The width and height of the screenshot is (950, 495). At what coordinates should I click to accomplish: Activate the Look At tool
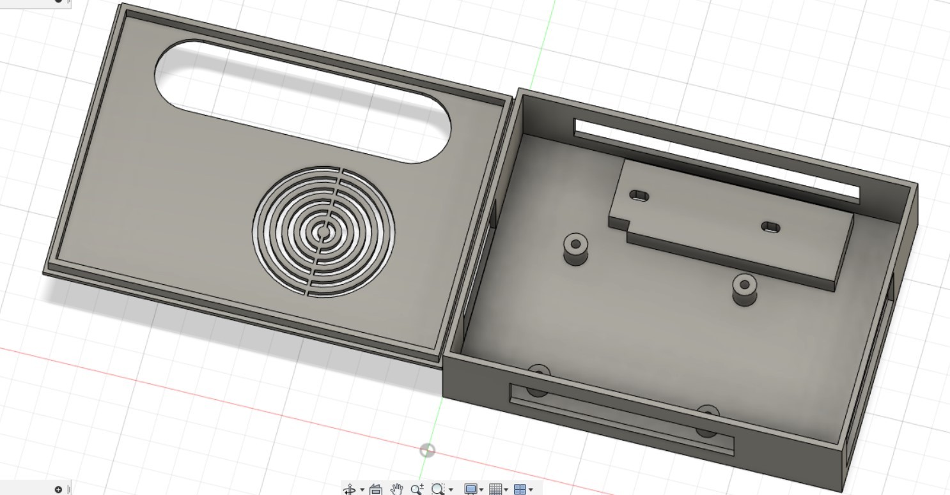376,490
